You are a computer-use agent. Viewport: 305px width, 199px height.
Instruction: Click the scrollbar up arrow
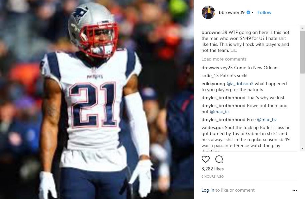pos(302,28)
